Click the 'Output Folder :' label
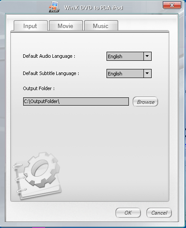The height and width of the screenshot is (228, 186). [39, 88]
